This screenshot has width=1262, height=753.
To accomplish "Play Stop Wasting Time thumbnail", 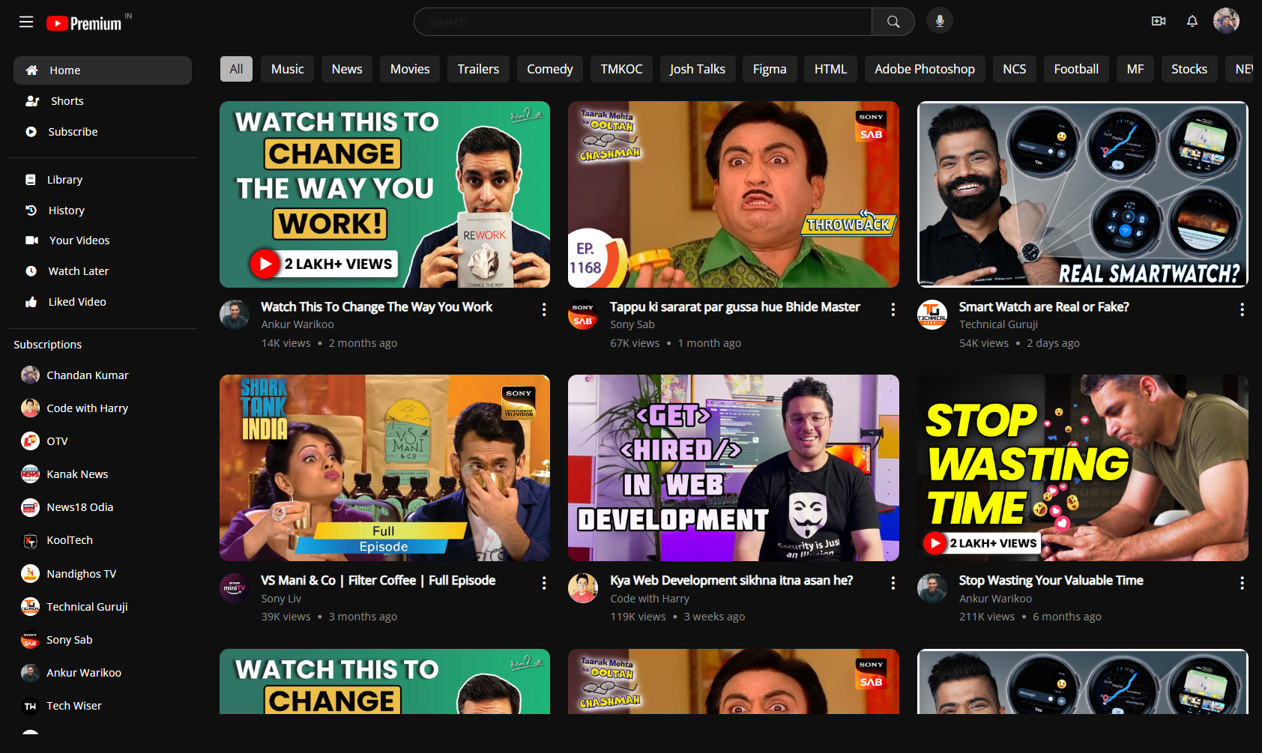I will 1083,468.
